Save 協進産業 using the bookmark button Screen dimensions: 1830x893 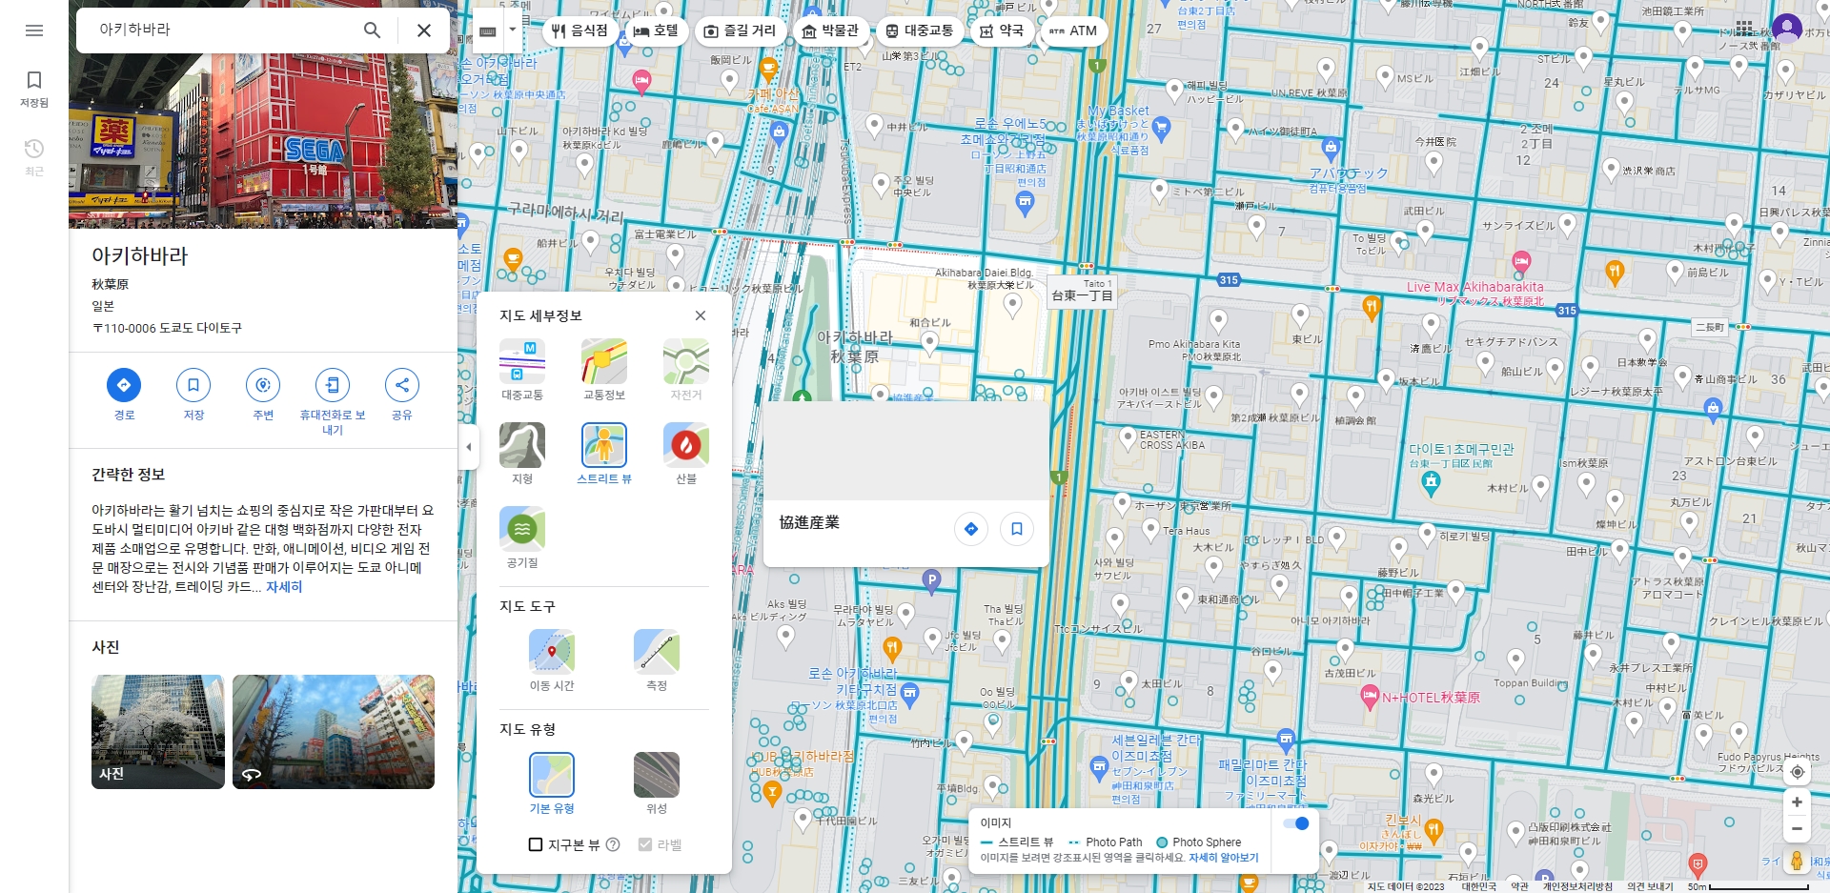1017,529
